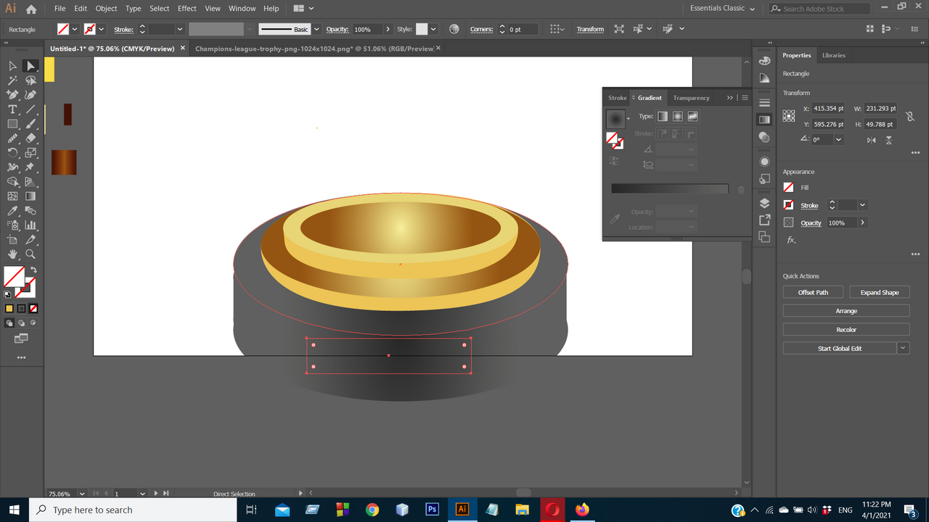Select the Direct Selection tool
929x522 pixels.
(30, 66)
